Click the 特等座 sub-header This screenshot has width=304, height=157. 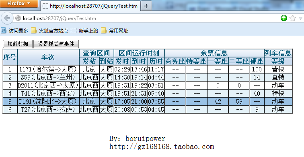(x=196, y=61)
